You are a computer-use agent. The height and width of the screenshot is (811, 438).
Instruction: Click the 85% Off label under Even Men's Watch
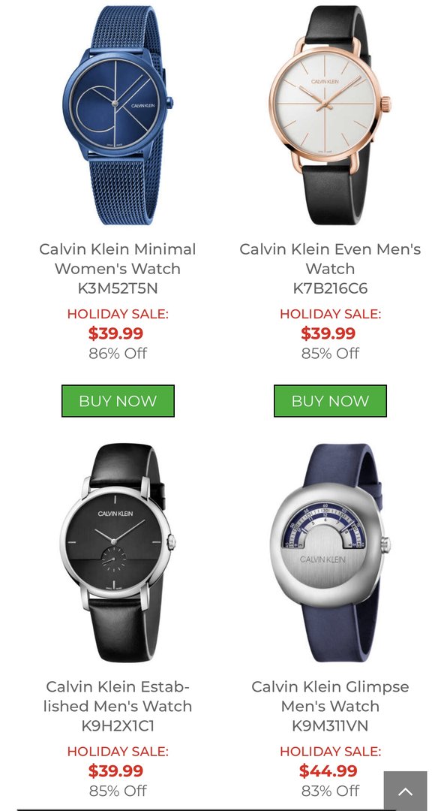[x=330, y=353]
